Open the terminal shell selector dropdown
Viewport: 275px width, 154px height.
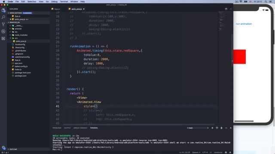coord(198,128)
